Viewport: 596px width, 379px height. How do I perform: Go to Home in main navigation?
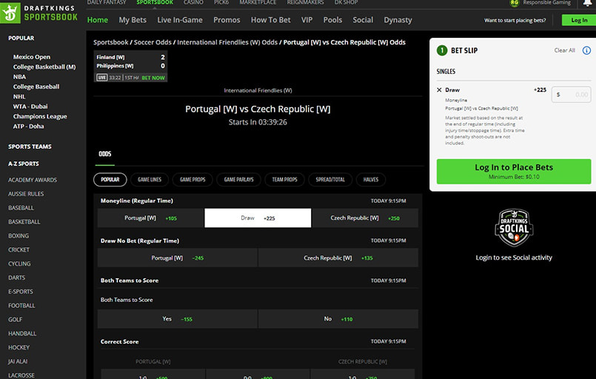(98, 20)
